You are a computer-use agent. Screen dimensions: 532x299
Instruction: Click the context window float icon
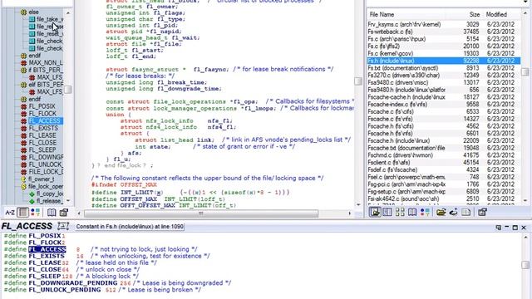[498, 228]
